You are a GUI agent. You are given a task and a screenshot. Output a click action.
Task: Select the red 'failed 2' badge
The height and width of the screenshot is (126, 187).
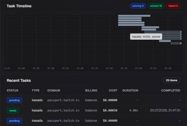[x=173, y=6]
